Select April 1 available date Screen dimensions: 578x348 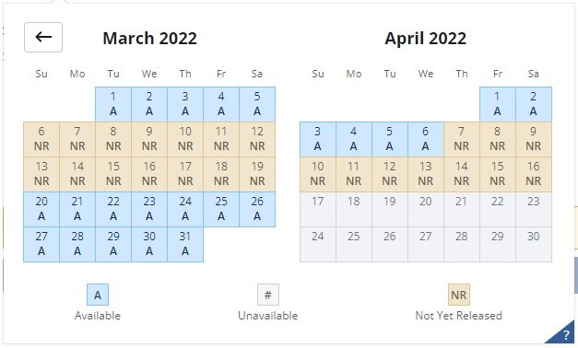pos(497,104)
